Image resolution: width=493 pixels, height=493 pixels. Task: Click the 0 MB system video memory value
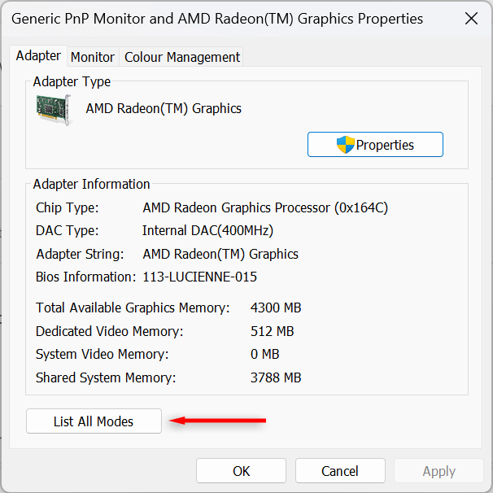pos(265,354)
